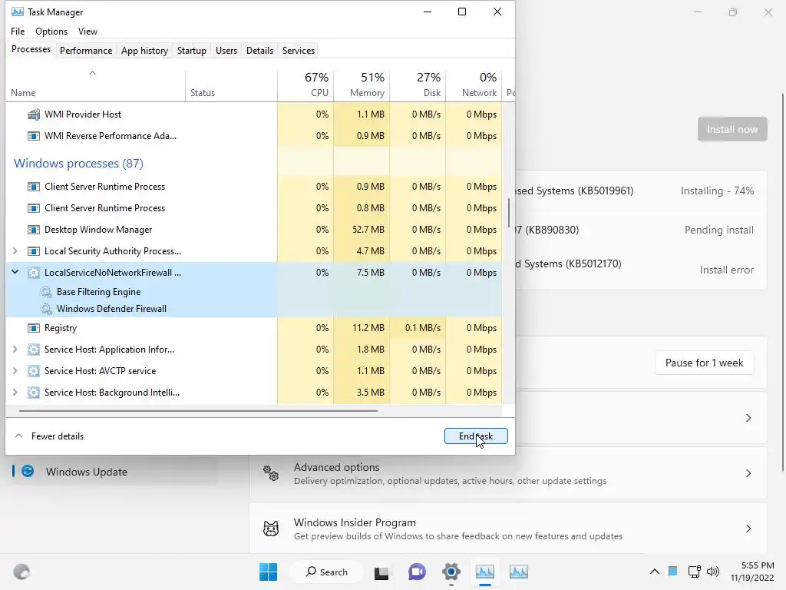The image size is (786, 590).
Task: Click Pause for 1 week button
Action: tap(704, 363)
